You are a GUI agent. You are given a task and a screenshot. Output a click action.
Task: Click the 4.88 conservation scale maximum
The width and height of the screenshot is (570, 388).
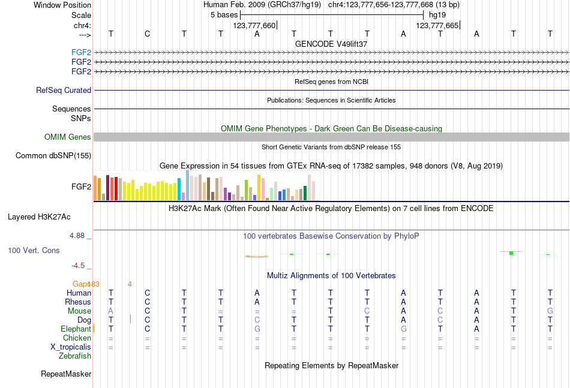pos(77,236)
